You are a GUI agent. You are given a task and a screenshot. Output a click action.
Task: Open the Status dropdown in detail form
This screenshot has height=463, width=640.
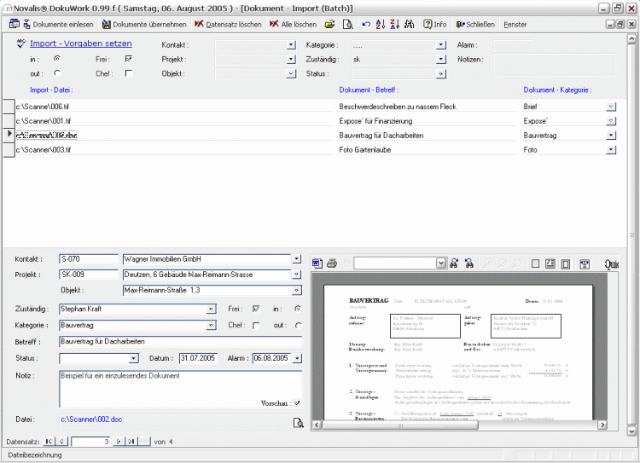point(139,358)
